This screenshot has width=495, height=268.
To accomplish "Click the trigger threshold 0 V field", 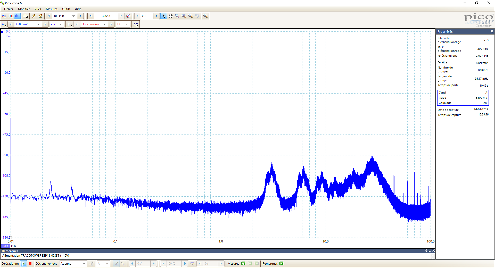I will pos(143,264).
